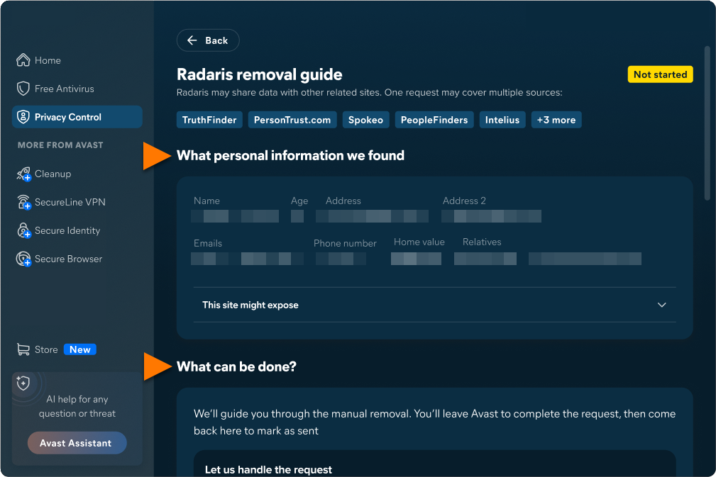Click the Secure Identity icon
This screenshot has width=716, height=477.
pos(23,230)
